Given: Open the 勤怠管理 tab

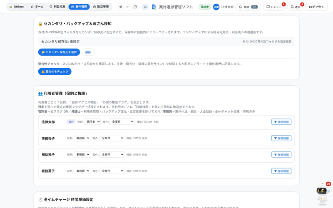Looking at the screenshot, I should pos(101,7).
